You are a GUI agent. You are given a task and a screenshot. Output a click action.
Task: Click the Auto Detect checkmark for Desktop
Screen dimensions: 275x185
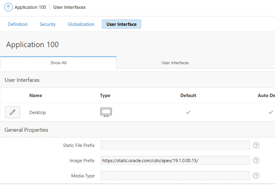270,112
